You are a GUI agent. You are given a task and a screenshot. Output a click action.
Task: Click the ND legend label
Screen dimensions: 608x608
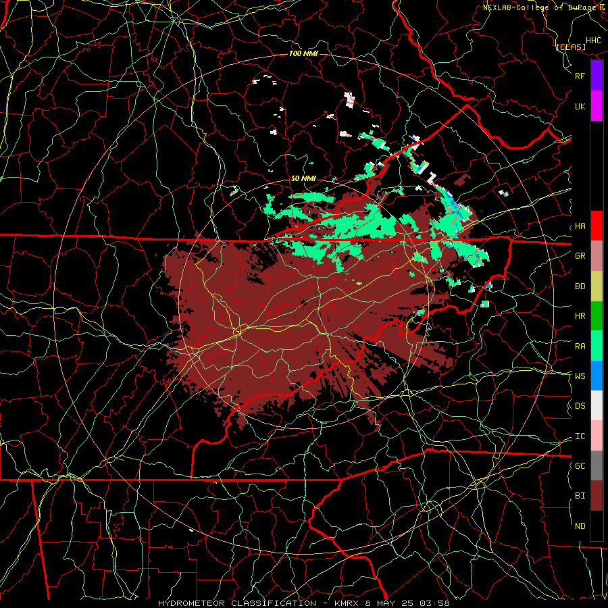coord(580,526)
